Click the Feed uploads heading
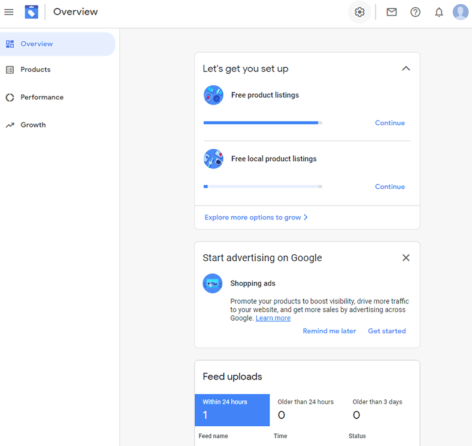The height and width of the screenshot is (446, 472). [x=232, y=376]
